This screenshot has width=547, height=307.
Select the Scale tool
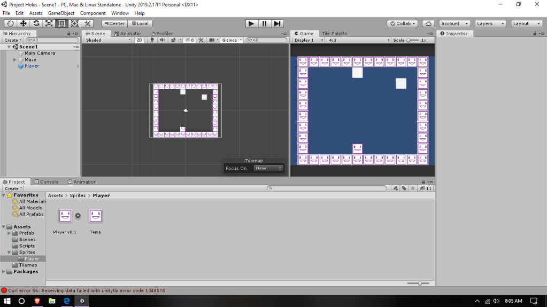[49, 23]
